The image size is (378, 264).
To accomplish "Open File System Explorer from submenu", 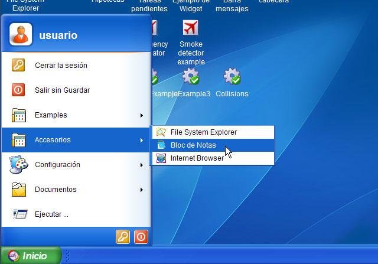I will (213, 132).
